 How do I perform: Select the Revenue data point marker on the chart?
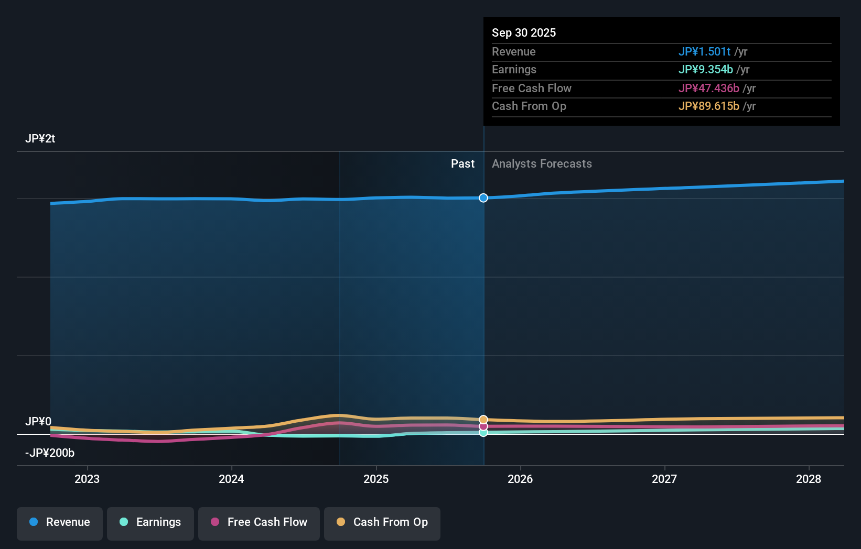point(483,198)
